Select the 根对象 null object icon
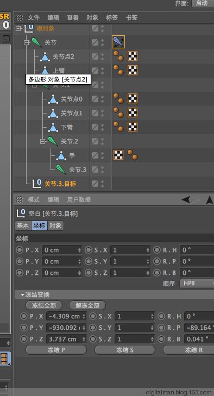 (29, 29)
